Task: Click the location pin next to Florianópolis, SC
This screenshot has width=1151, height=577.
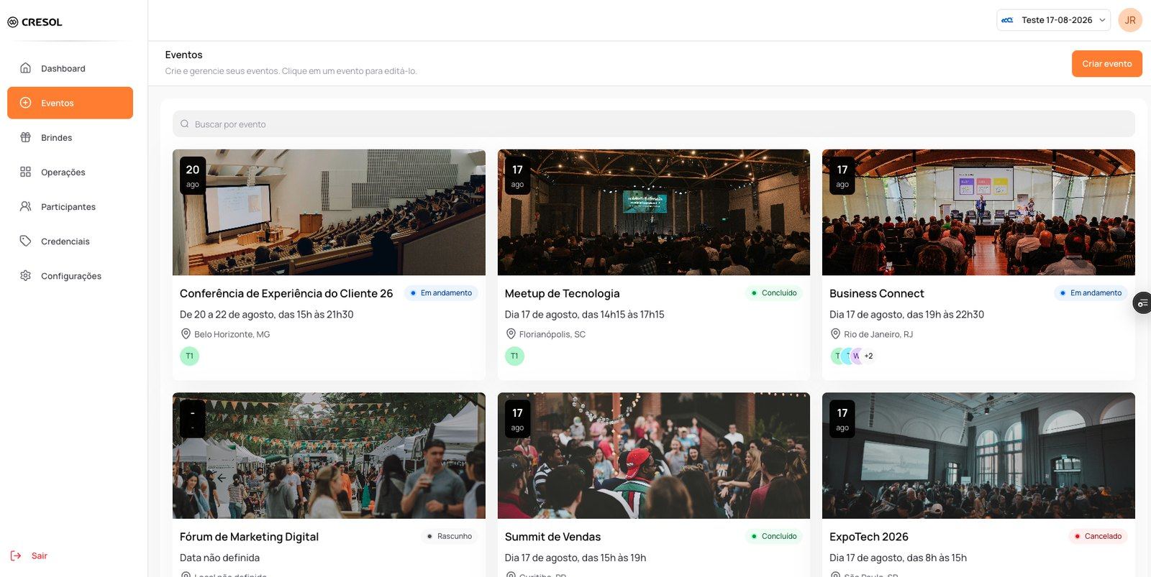Action: (511, 334)
